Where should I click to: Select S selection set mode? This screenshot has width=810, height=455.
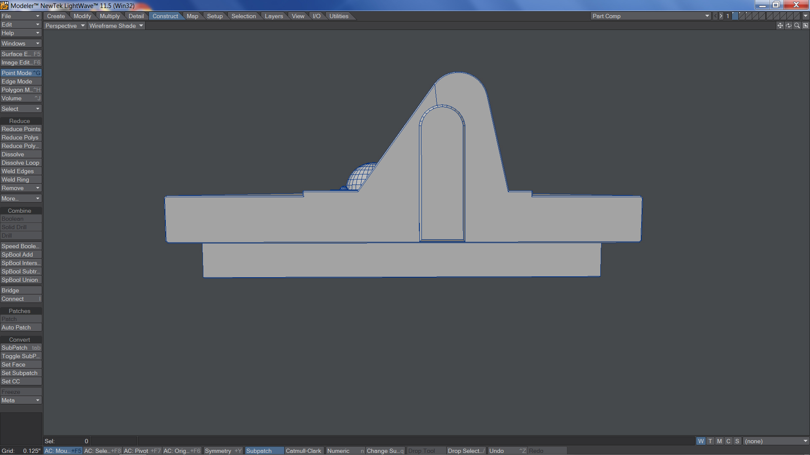pyautogui.click(x=737, y=441)
